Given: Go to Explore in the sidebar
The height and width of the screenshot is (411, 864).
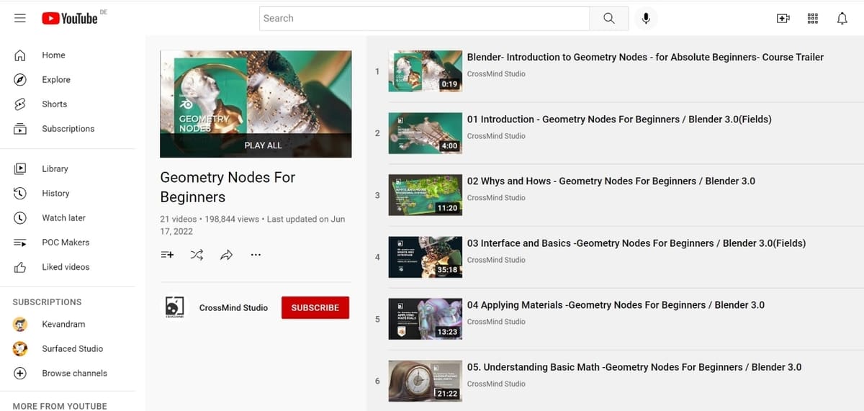Looking at the screenshot, I should tap(56, 80).
